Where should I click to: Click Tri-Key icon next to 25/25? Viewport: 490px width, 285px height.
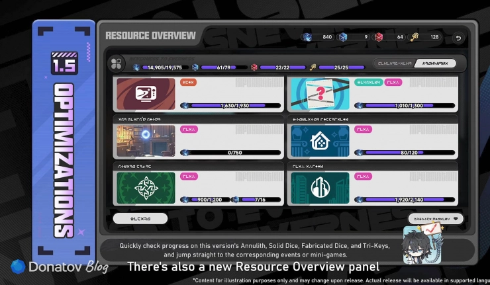click(313, 67)
